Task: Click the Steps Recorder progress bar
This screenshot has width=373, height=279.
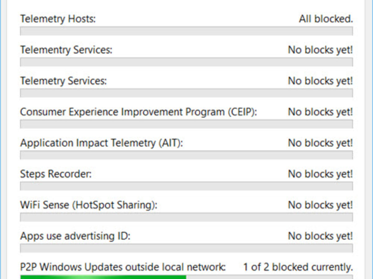Action: 186,186
